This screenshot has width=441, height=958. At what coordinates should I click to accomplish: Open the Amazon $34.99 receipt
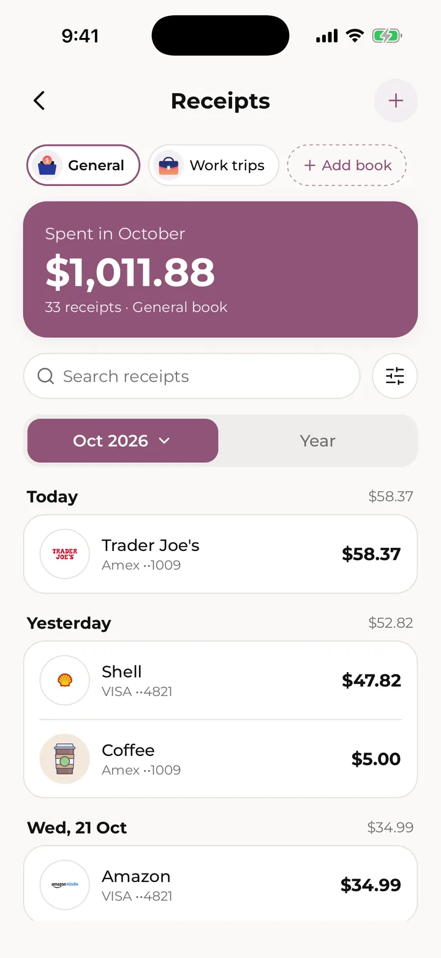[x=221, y=885]
